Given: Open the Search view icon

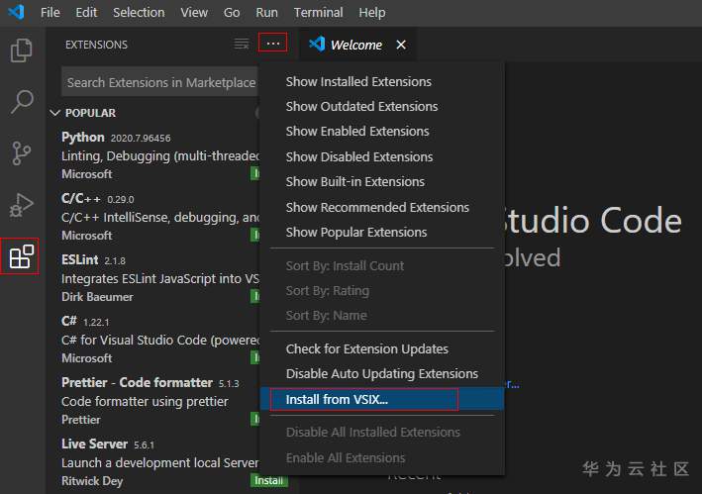Looking at the screenshot, I should tap(22, 101).
